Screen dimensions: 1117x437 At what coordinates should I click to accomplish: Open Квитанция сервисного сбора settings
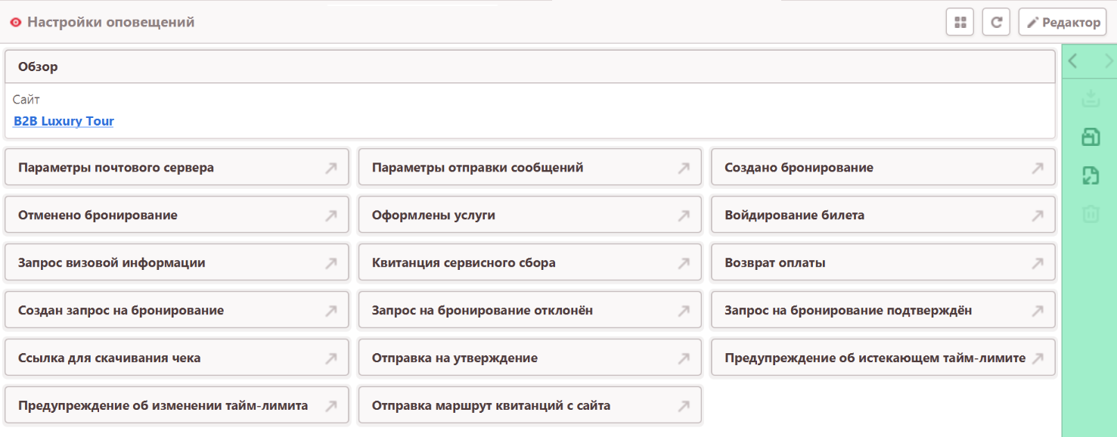529,263
